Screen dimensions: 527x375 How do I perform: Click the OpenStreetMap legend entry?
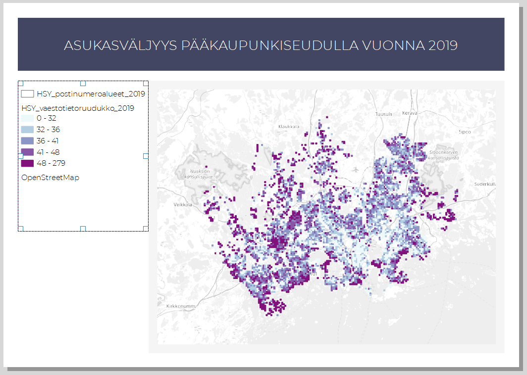[x=51, y=178]
